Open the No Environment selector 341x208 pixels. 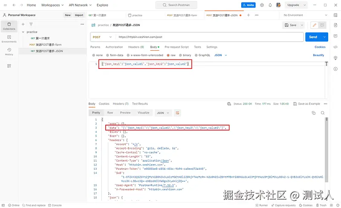[305, 15]
